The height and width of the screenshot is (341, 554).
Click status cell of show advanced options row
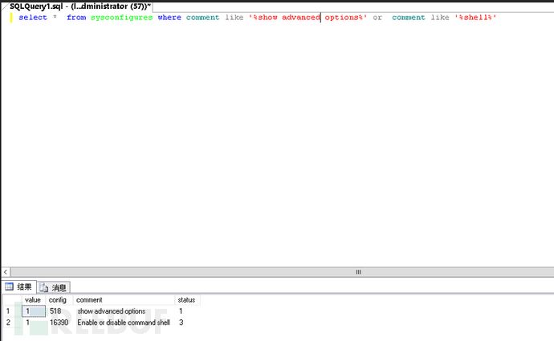pyautogui.click(x=187, y=311)
